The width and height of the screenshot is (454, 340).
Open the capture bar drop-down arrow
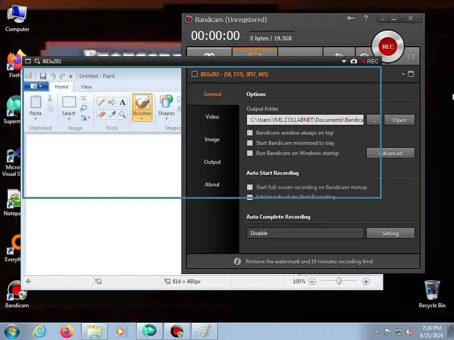344,61
